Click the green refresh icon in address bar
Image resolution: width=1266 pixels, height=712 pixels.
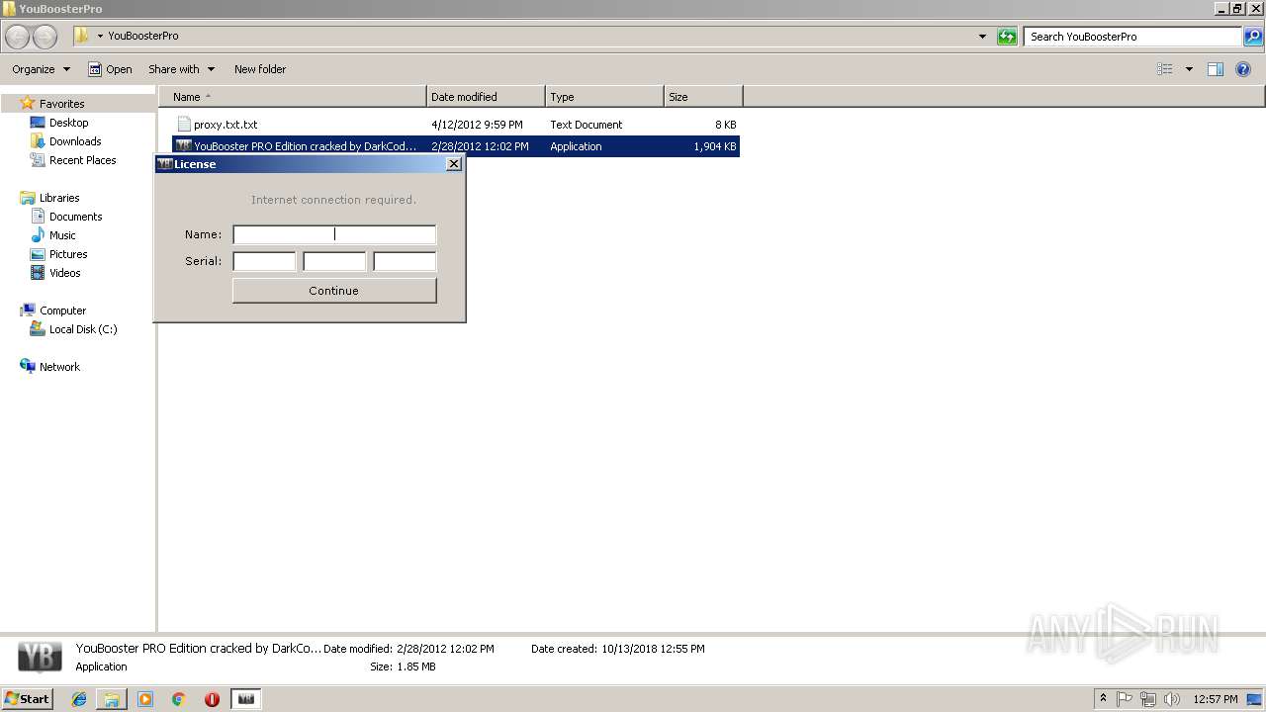point(1007,37)
